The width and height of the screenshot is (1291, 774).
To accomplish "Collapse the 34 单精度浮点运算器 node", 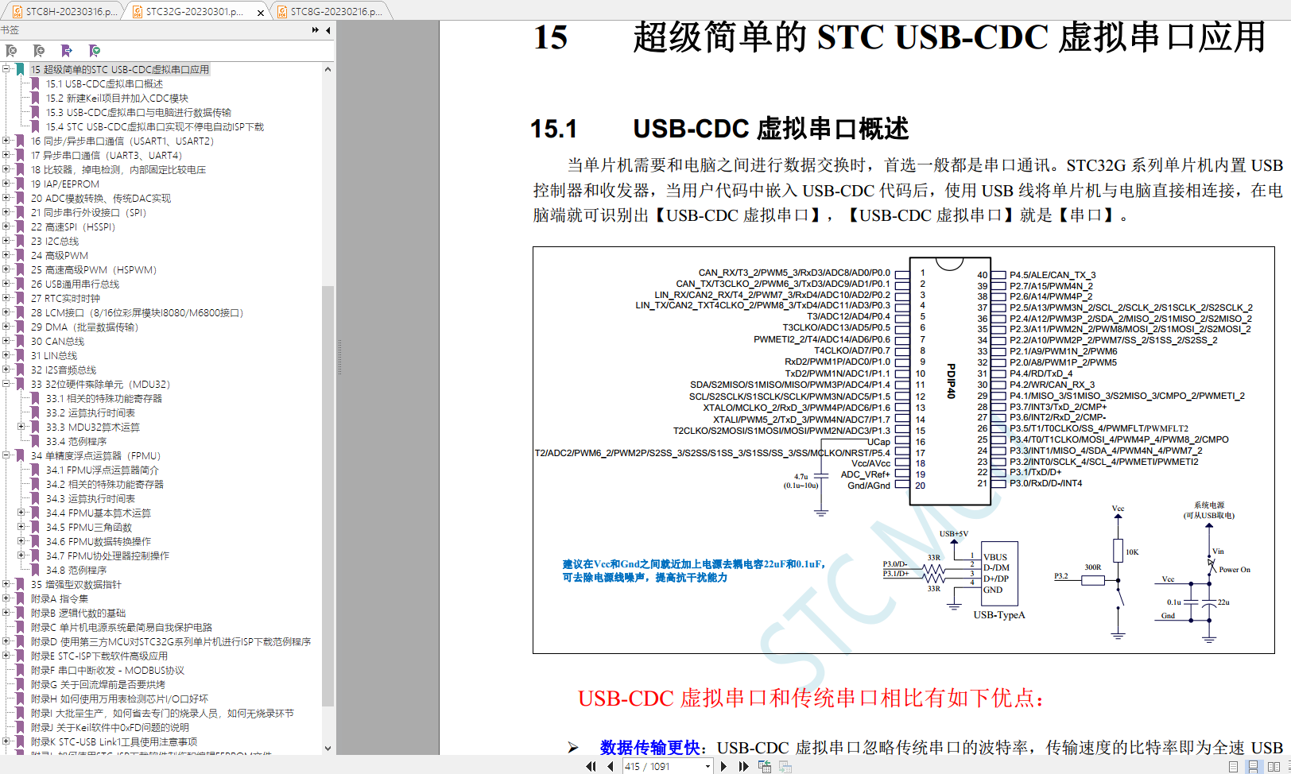I will point(6,455).
